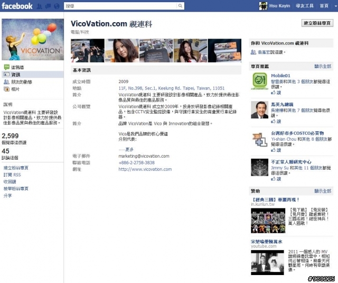
Task: Select 資訊 info tab
Action: pos(16,75)
